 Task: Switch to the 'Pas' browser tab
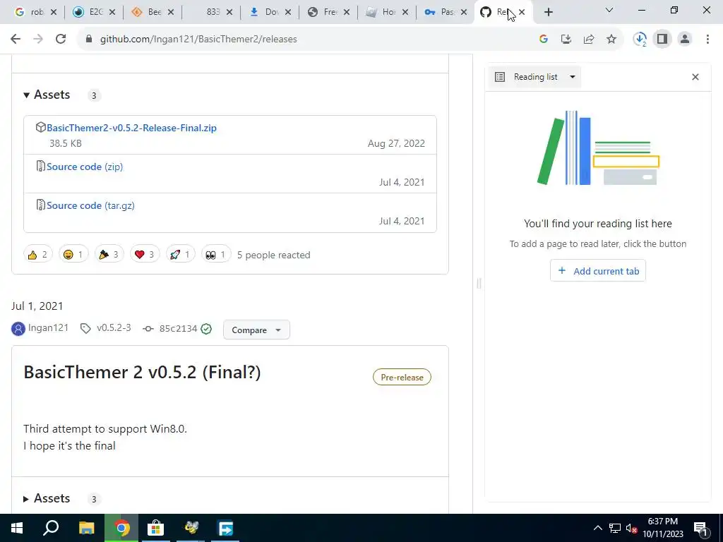tap(442, 12)
